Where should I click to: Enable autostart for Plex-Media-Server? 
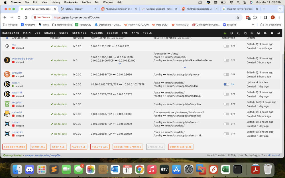(x=226, y=60)
